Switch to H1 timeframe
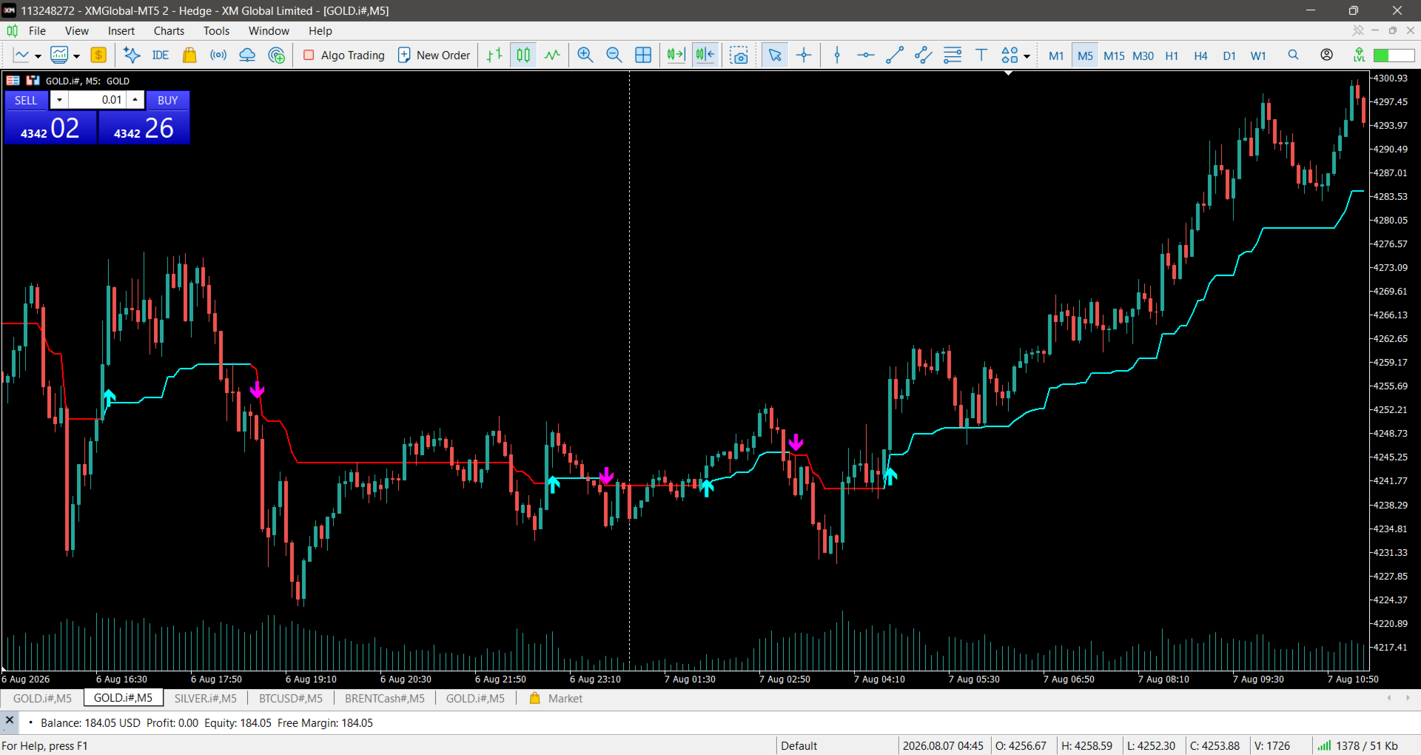The height and width of the screenshot is (755, 1421). click(1172, 56)
